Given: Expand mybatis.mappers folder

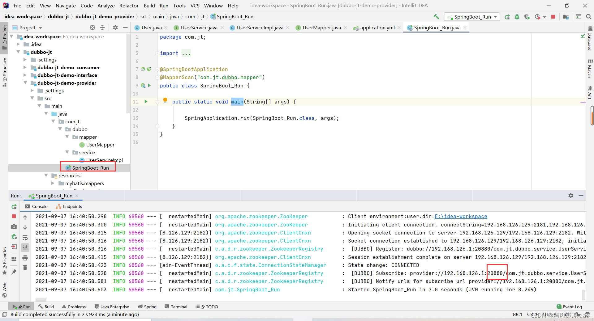Looking at the screenshot, I should tap(53, 183).
